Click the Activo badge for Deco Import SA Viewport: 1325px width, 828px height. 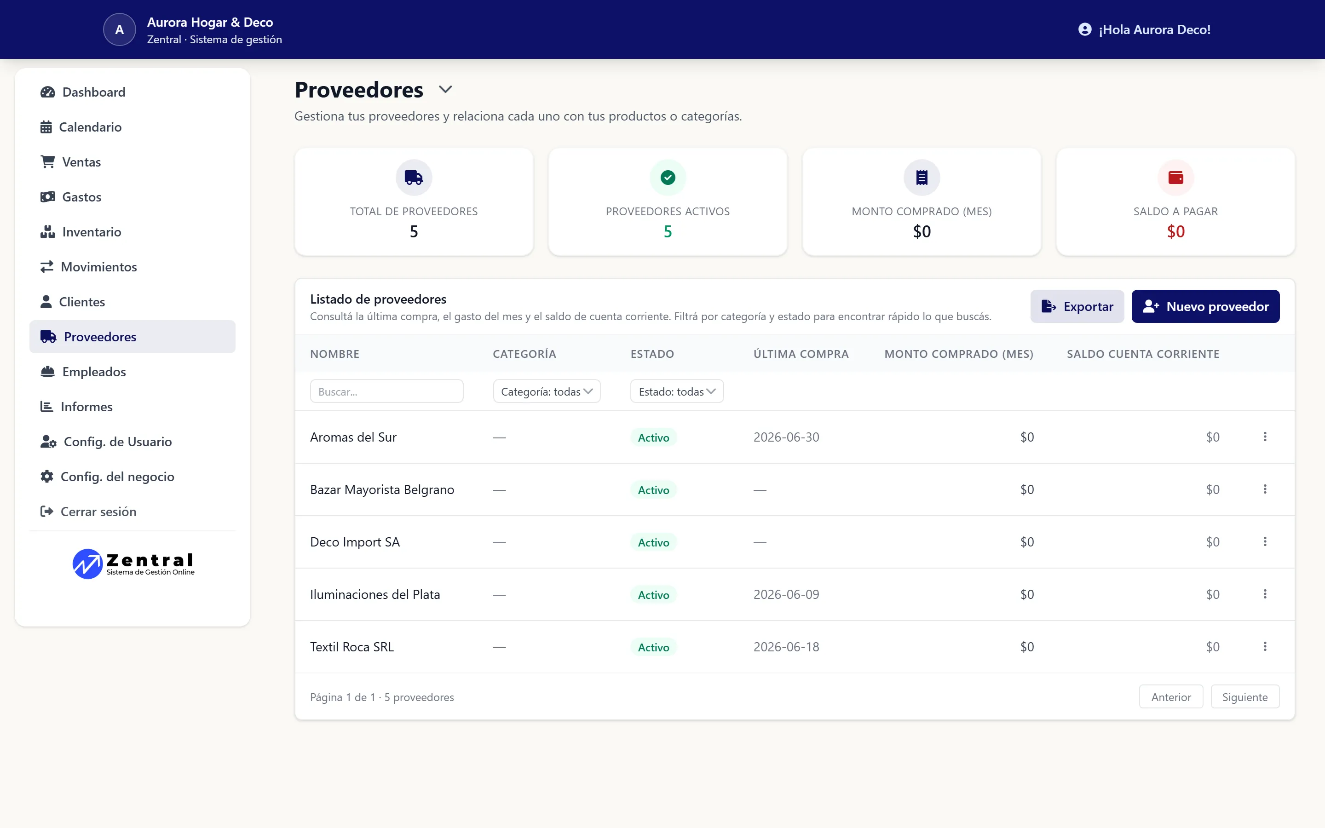point(653,542)
